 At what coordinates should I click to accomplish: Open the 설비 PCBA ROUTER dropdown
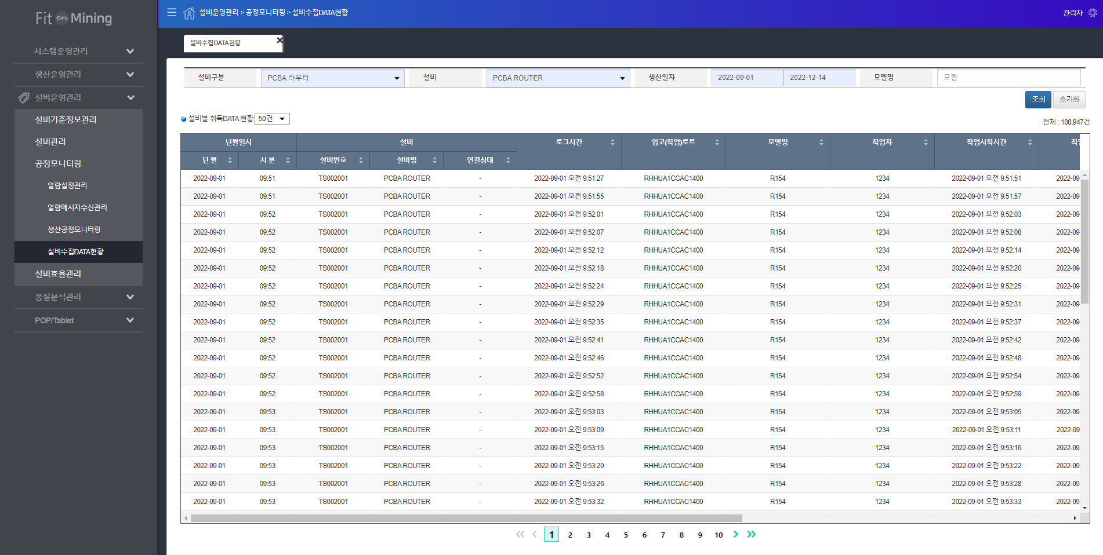[x=558, y=78]
